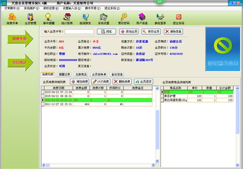Open 会员管理 toolbar icon
Viewport: 243px width, 169px height.
pos(30,19)
